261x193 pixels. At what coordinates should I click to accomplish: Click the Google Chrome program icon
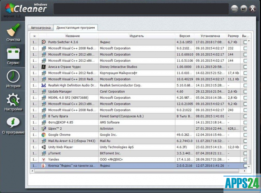click(x=44, y=135)
